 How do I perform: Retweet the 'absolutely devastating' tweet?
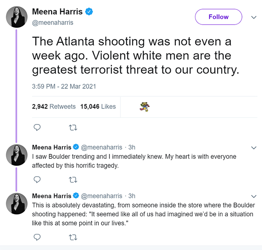pyautogui.click(x=73, y=237)
